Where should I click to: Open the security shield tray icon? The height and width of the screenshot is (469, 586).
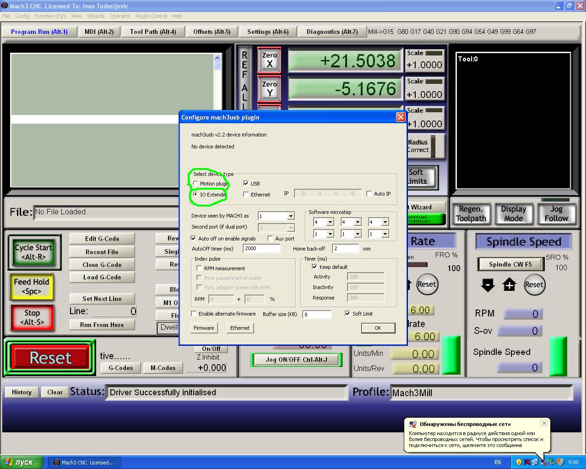click(x=519, y=462)
